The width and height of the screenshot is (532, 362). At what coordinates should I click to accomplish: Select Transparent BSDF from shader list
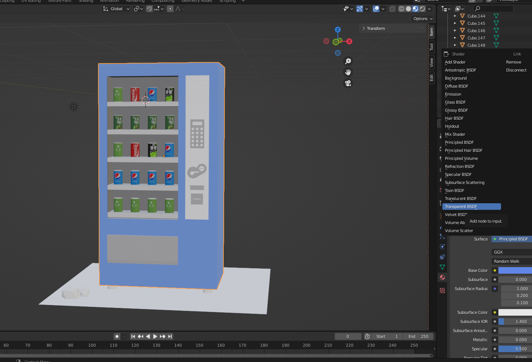click(x=472, y=207)
